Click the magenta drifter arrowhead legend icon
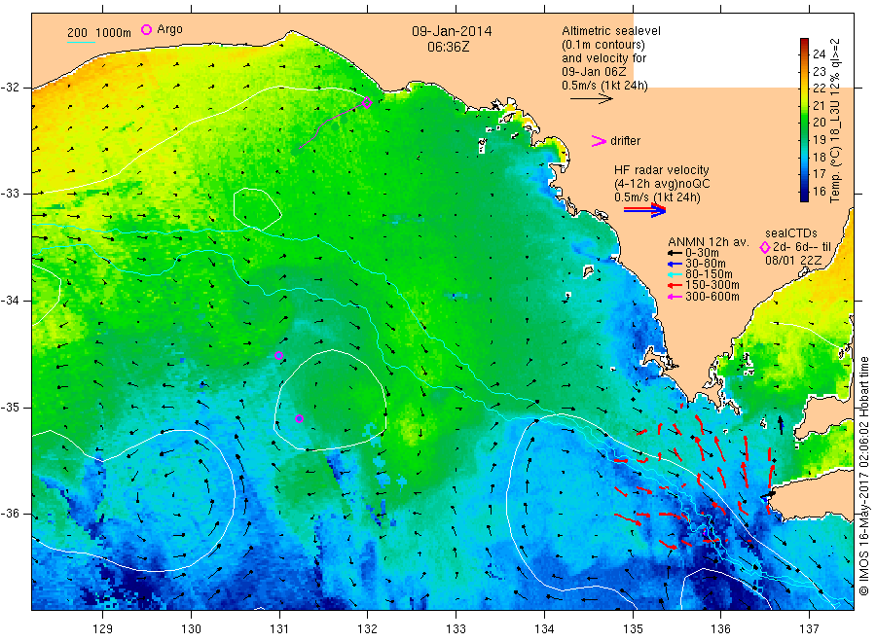 tap(599, 141)
